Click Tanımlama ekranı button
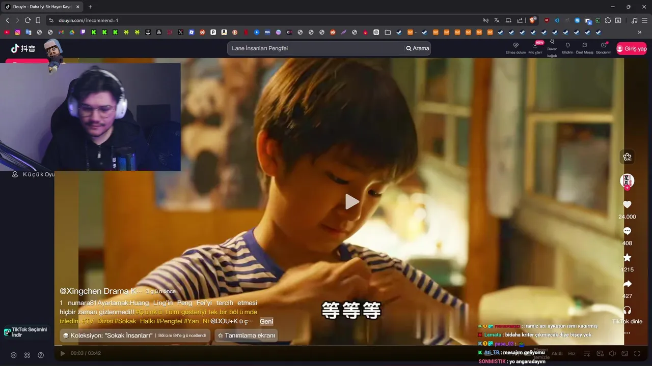 (246, 335)
